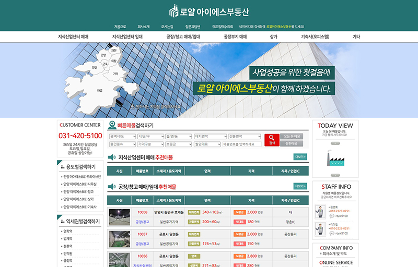Click the 의왕 region on the map
The image size is (418, 267).
pyautogui.click(x=114, y=61)
